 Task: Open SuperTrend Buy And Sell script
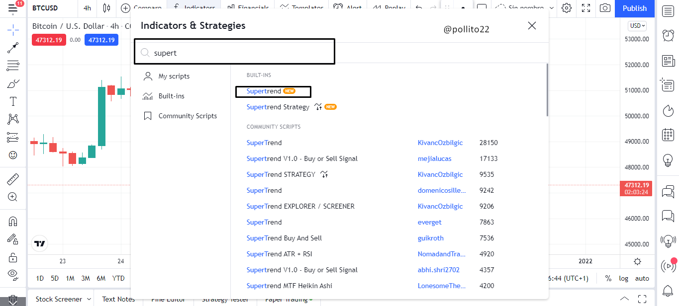(284, 238)
